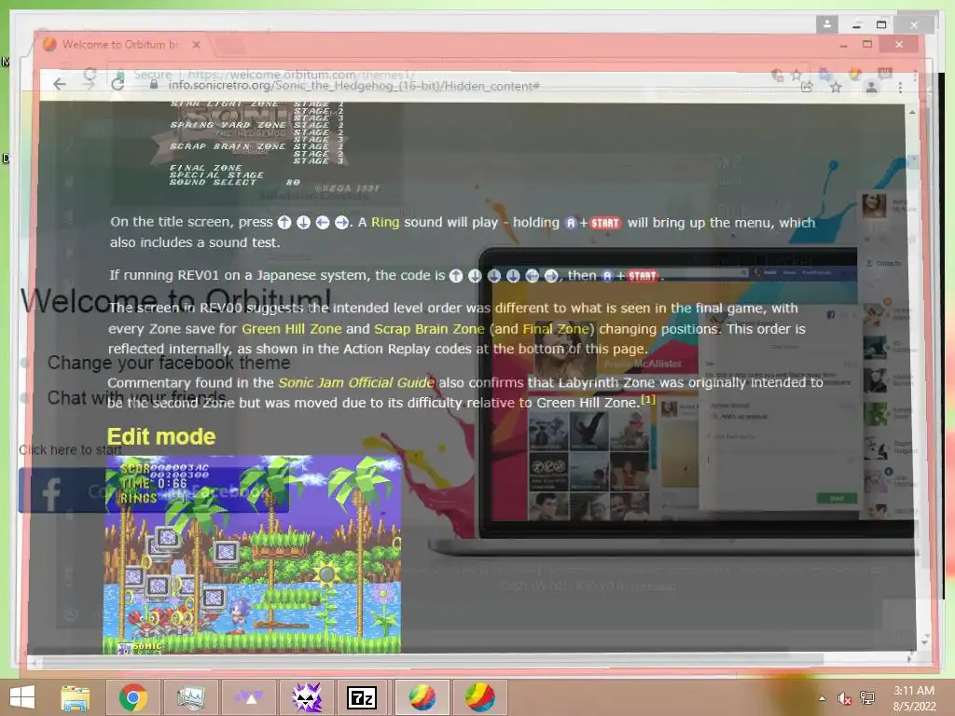955x716 pixels.
Task: Open the purple triangles taskbar app
Action: (248, 697)
